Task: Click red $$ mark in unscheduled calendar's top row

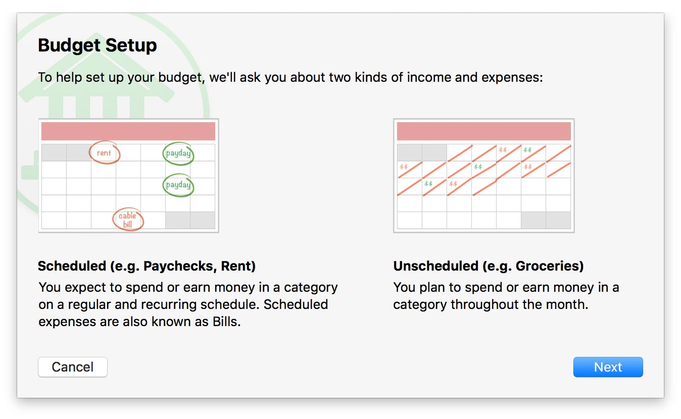Action: tap(503, 150)
